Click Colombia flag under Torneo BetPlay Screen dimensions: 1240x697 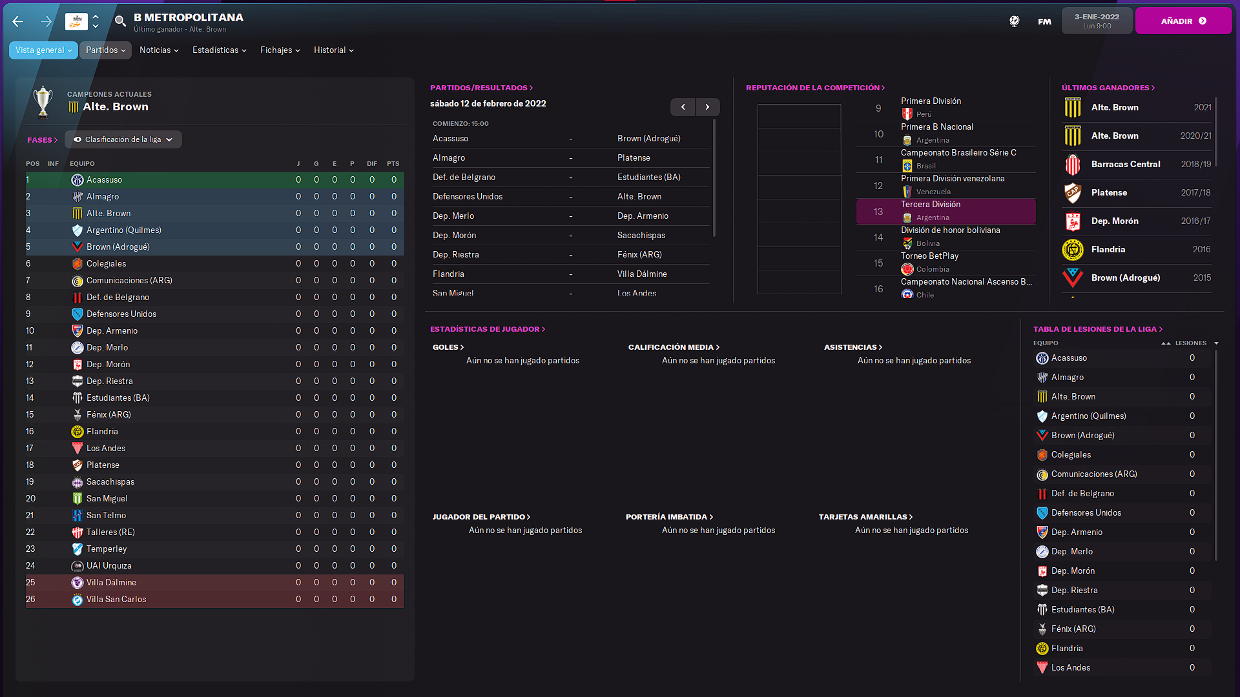(907, 269)
